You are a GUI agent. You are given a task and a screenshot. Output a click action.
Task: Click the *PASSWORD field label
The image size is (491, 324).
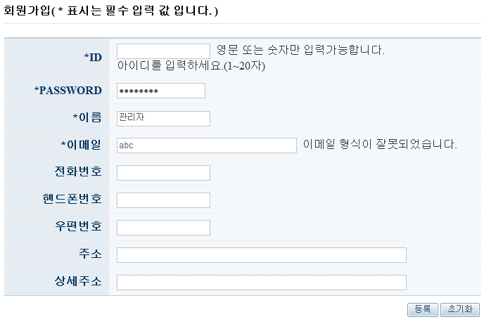click(x=68, y=91)
